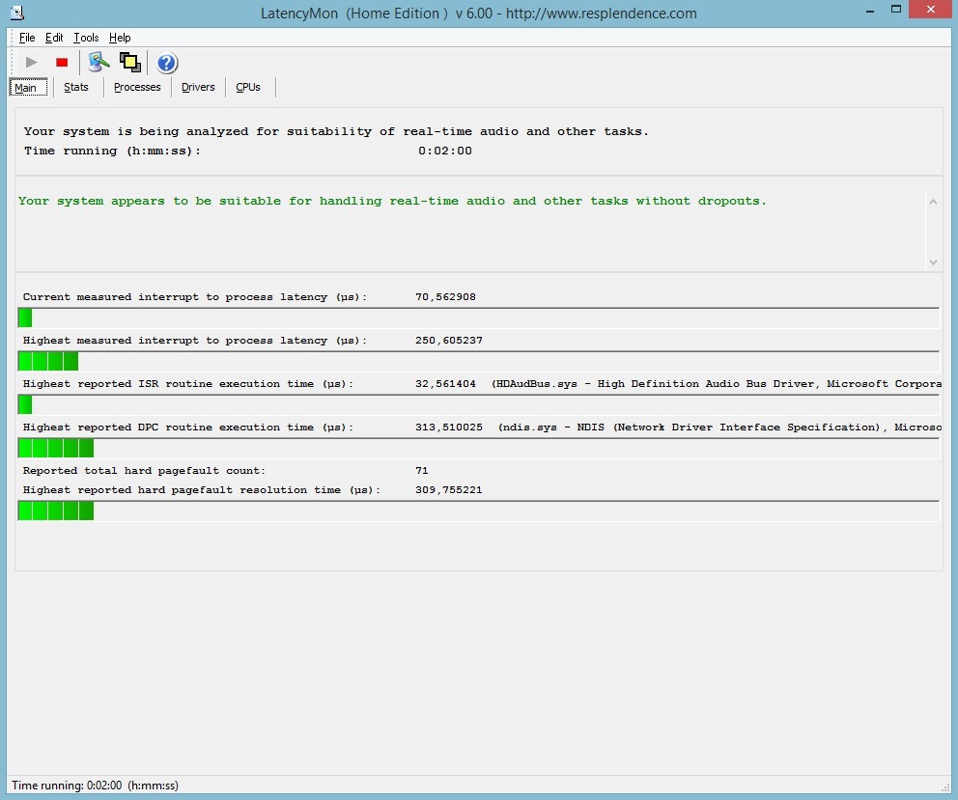The width and height of the screenshot is (958, 800).
Task: Click the 'Reported total hard pagefault count' label
Action: [x=144, y=471]
